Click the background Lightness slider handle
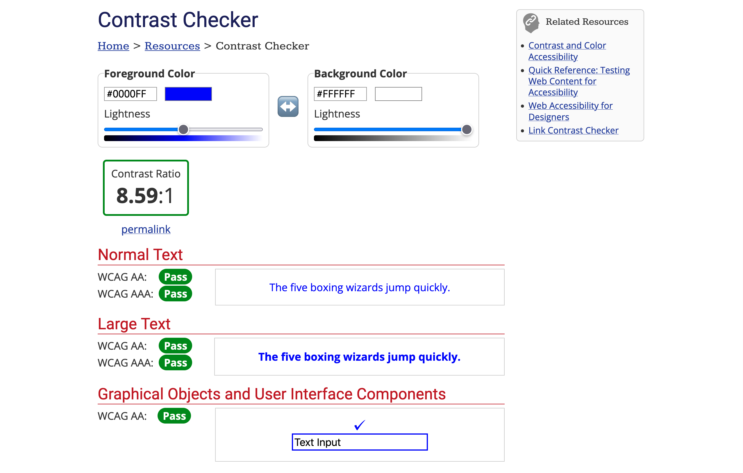Screen dimensions: 743x473 click(x=467, y=129)
